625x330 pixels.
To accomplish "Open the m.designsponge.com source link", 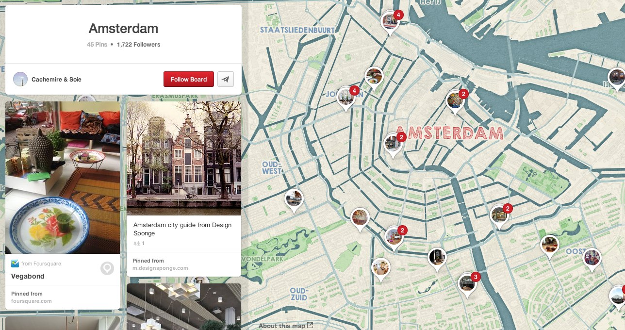I will coord(160,268).
